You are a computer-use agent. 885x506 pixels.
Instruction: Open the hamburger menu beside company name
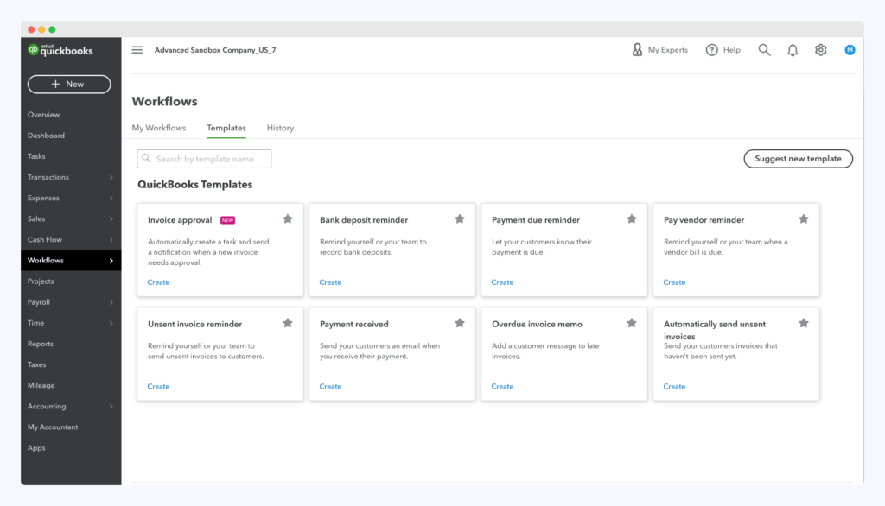137,49
